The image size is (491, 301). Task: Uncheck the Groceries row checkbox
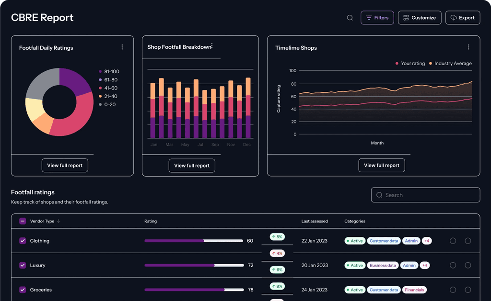tap(22, 290)
